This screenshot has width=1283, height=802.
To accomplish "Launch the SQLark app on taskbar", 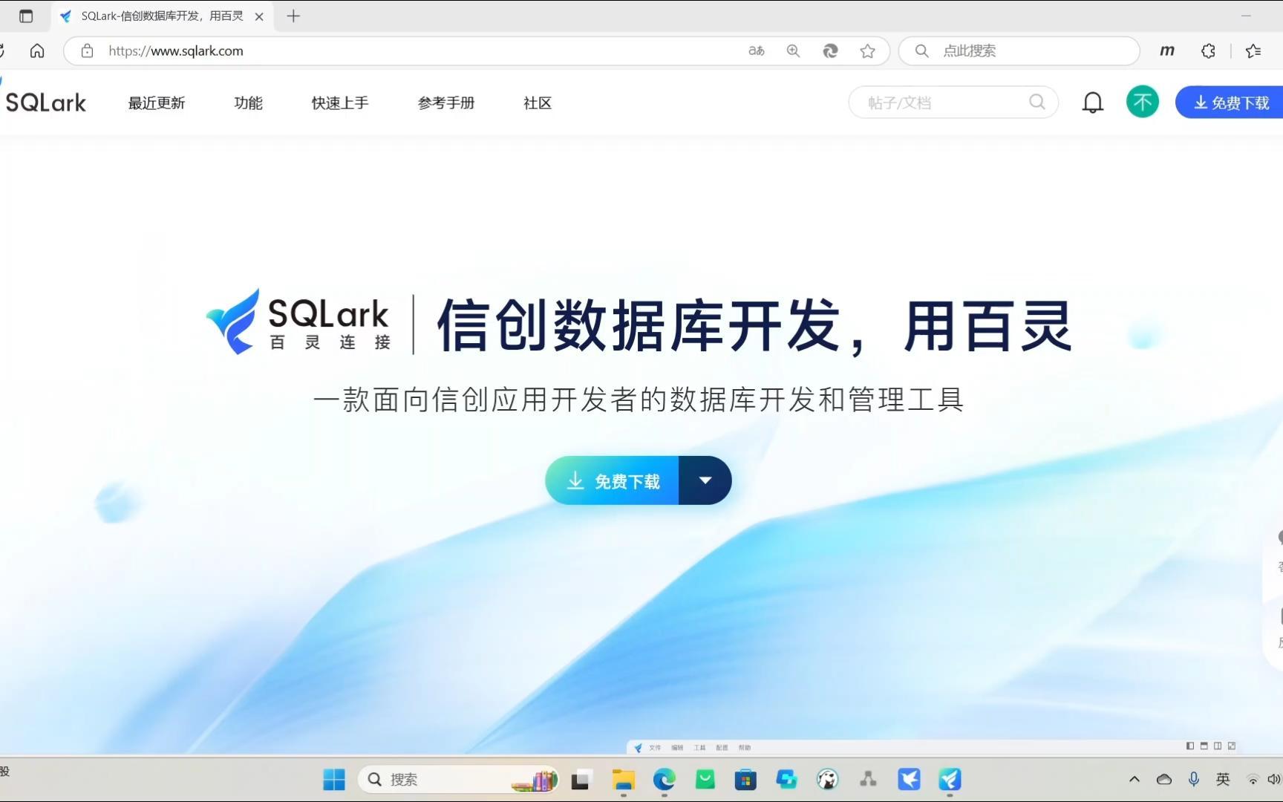I will tap(950, 779).
